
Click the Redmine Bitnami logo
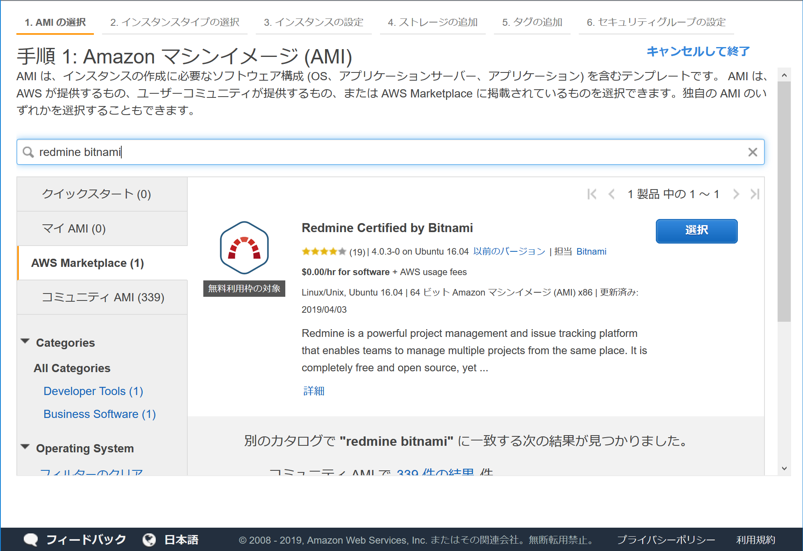pyautogui.click(x=244, y=248)
